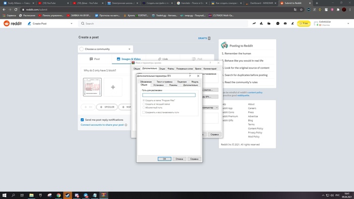
Task: Select the uploaded image thumbnail
Action: pyautogui.click(x=93, y=87)
